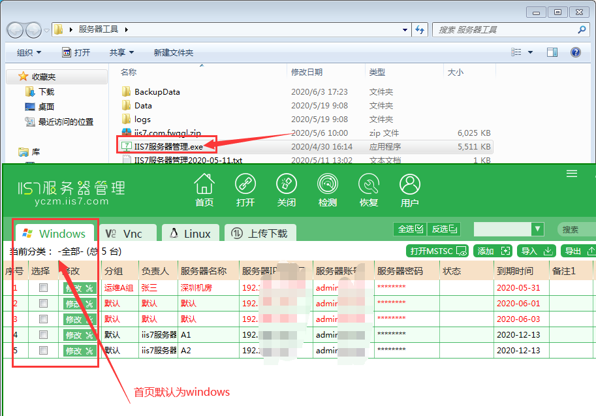Image resolution: width=596 pixels, height=416 pixels.
Task: Check the box for row 3
Action: [x=43, y=319]
